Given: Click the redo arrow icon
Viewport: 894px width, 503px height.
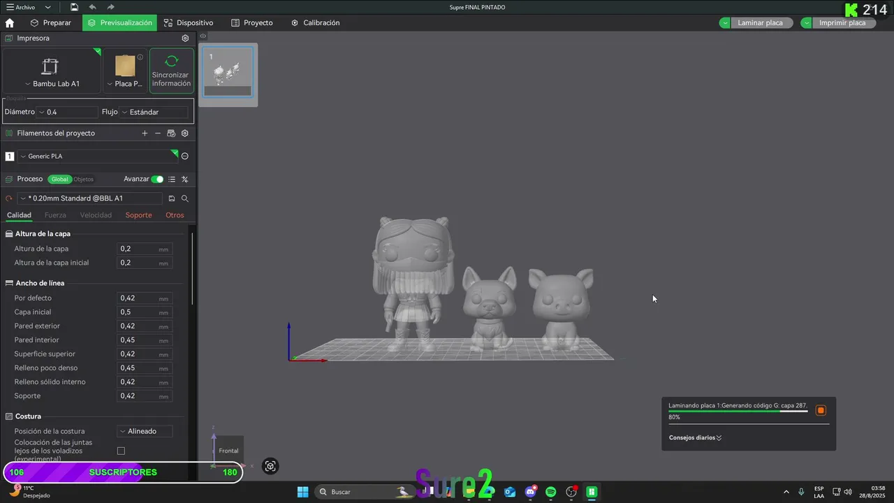Looking at the screenshot, I should (111, 7).
